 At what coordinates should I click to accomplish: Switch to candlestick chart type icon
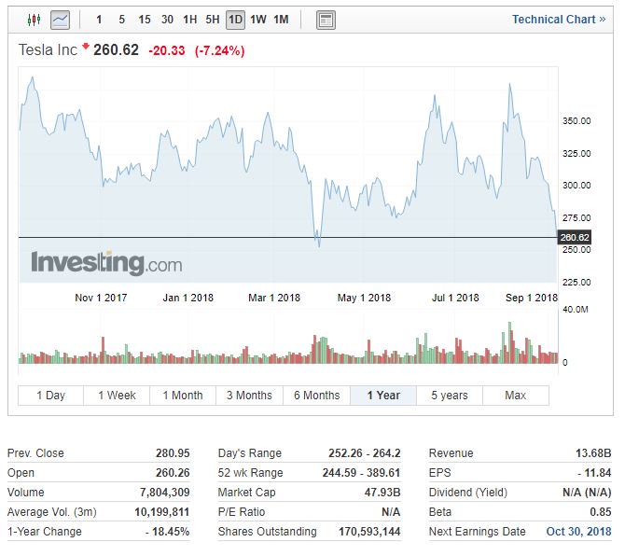[34, 20]
